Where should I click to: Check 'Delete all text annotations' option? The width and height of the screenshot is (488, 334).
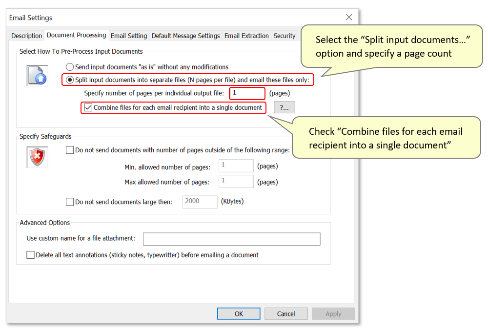[x=31, y=255]
